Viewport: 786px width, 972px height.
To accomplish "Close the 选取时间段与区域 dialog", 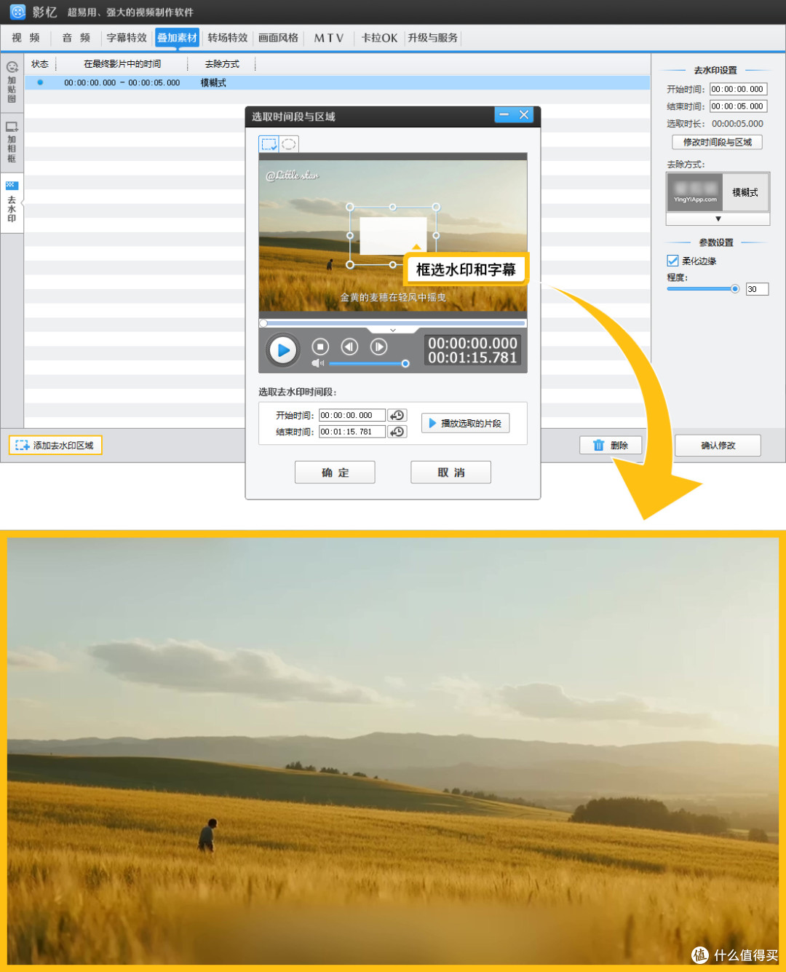I will [524, 115].
